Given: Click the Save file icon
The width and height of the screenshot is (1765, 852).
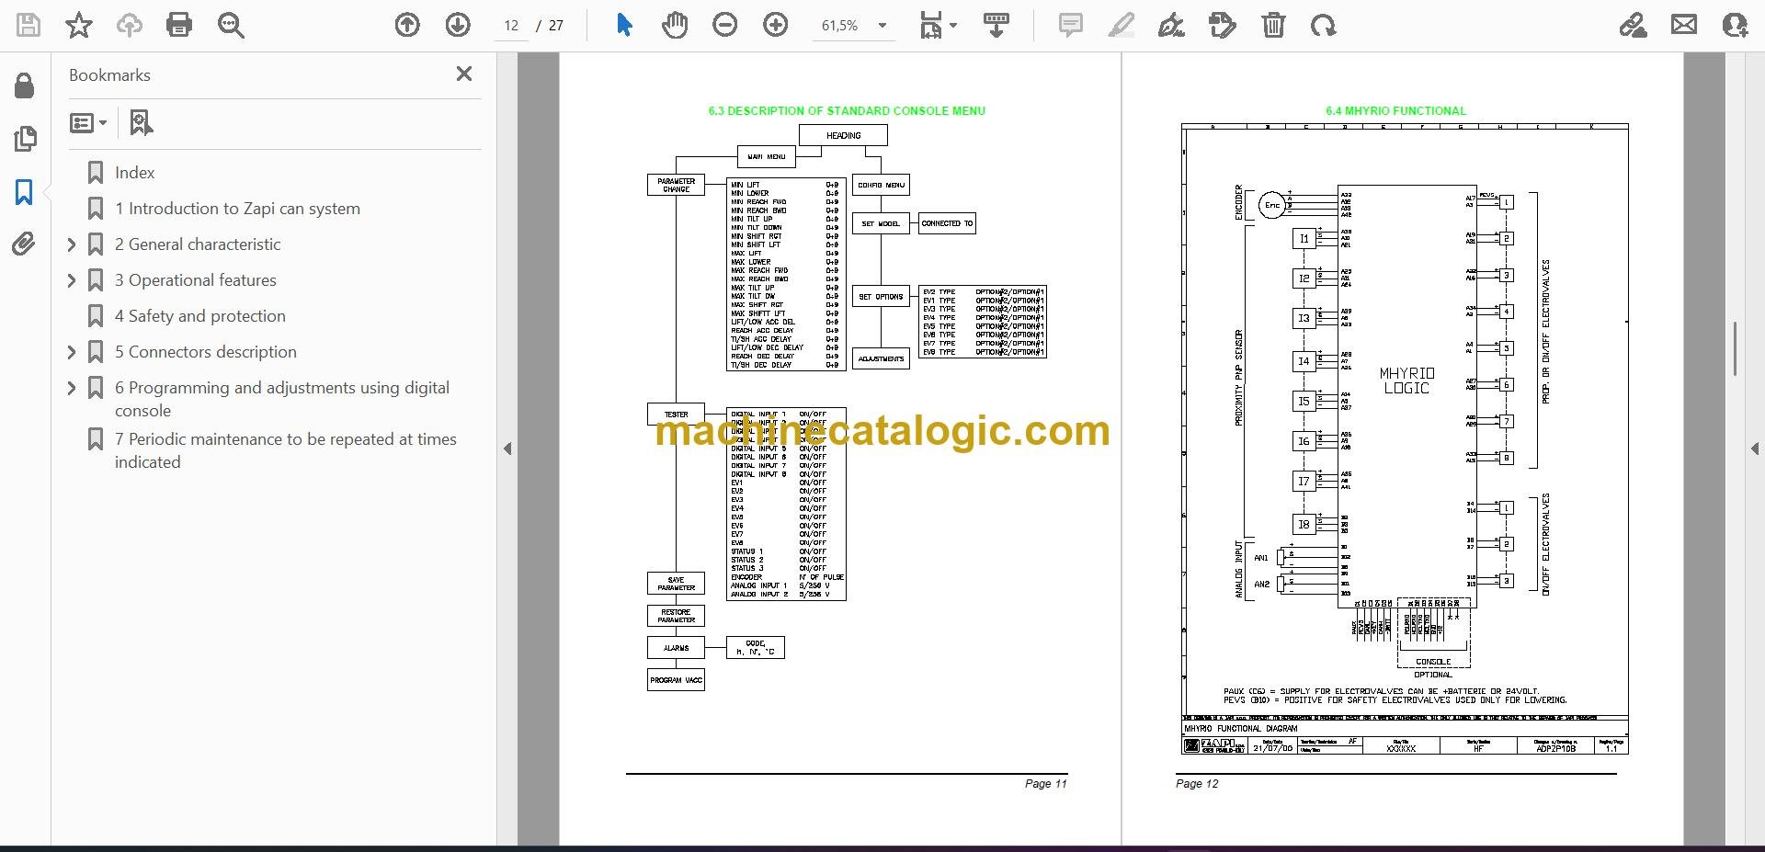Looking at the screenshot, I should (28, 25).
